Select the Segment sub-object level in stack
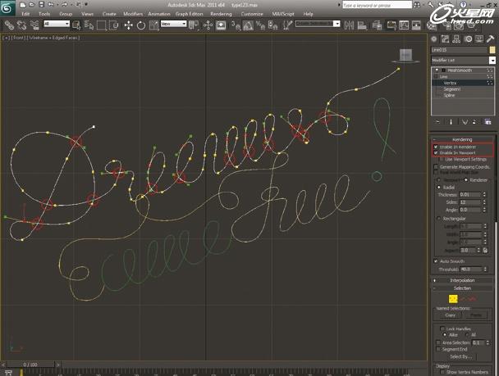This screenshot has width=499, height=376. pyautogui.click(x=452, y=89)
